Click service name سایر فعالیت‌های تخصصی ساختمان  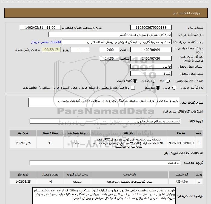point(130,182)
